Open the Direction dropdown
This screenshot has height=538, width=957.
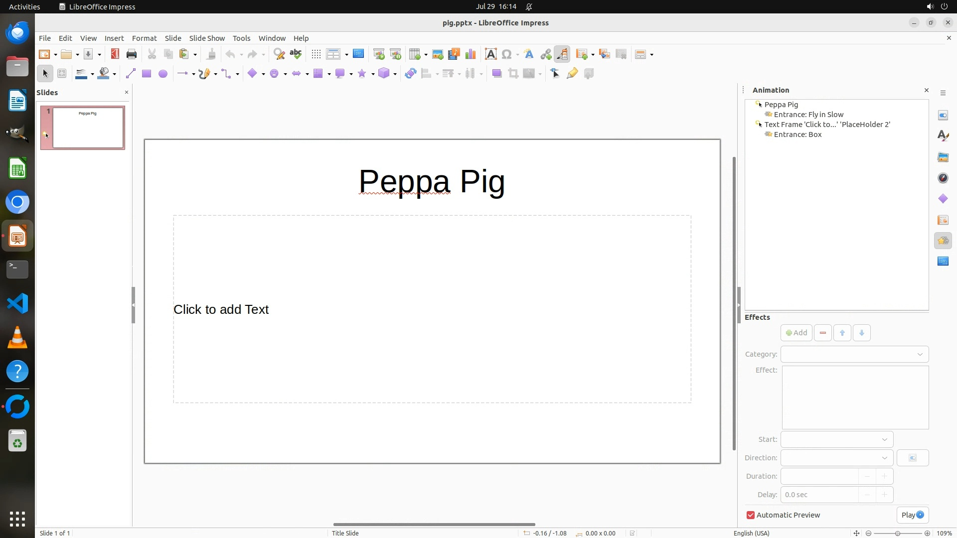pos(836,458)
